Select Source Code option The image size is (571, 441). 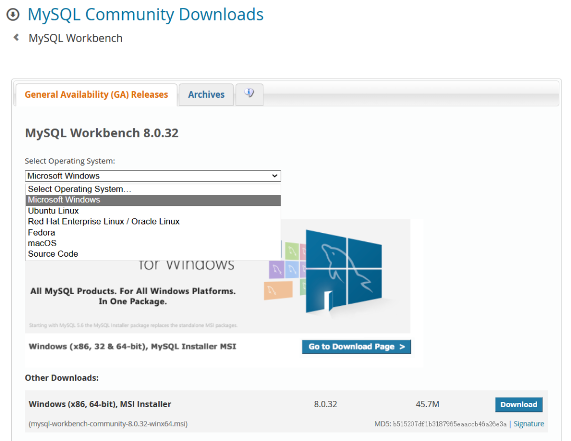(x=53, y=254)
